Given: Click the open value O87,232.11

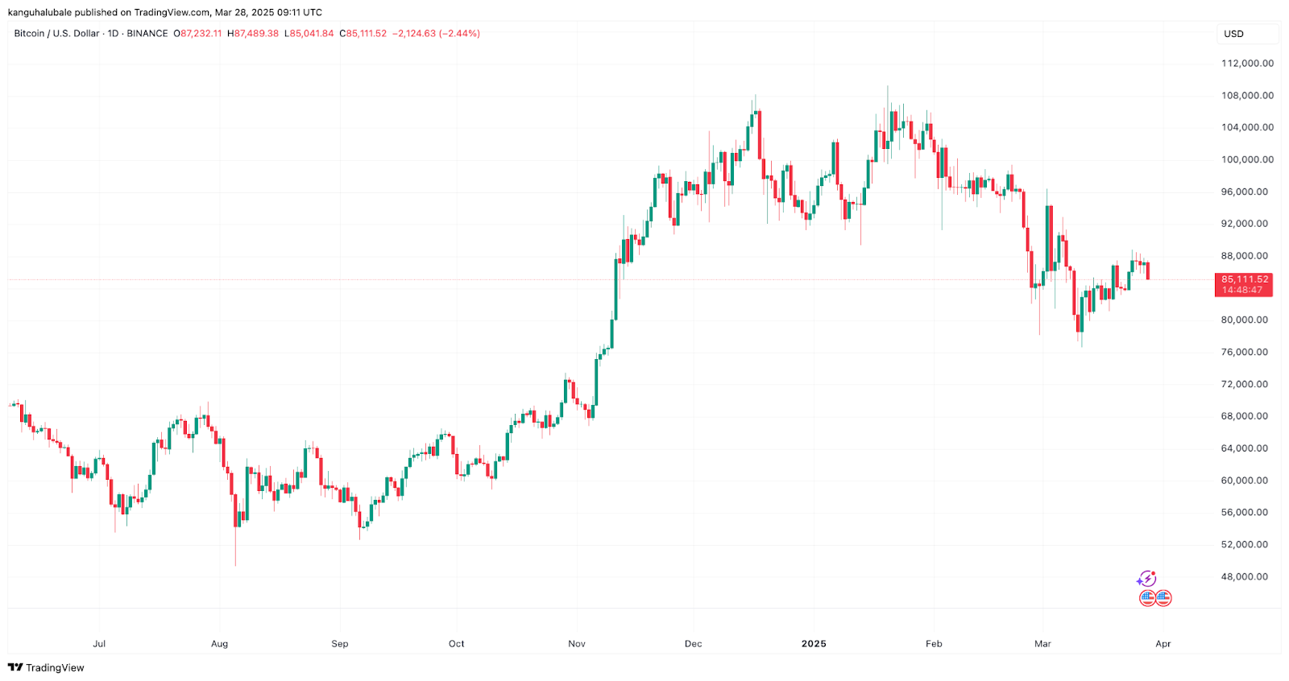Looking at the screenshot, I should pos(197,34).
